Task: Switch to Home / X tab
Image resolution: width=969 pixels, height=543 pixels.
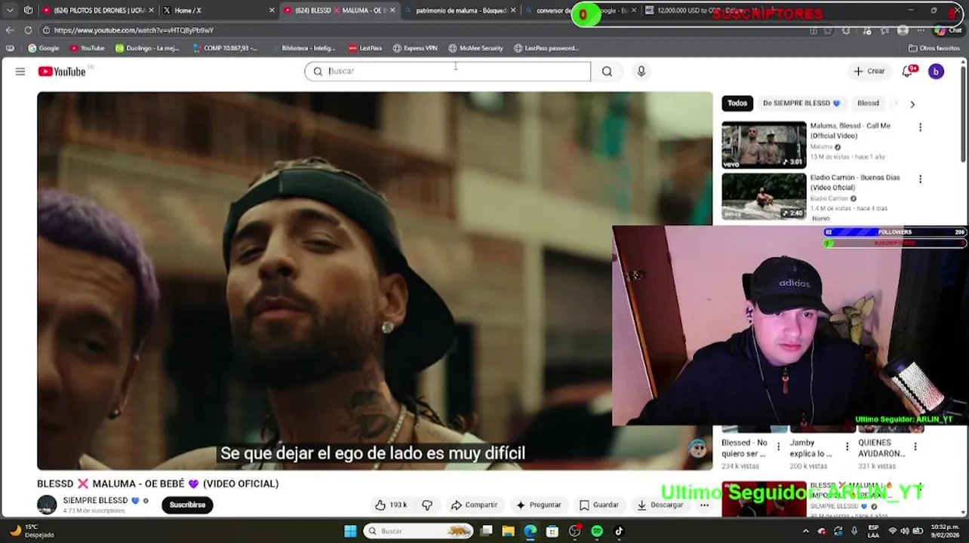Action: [215, 11]
